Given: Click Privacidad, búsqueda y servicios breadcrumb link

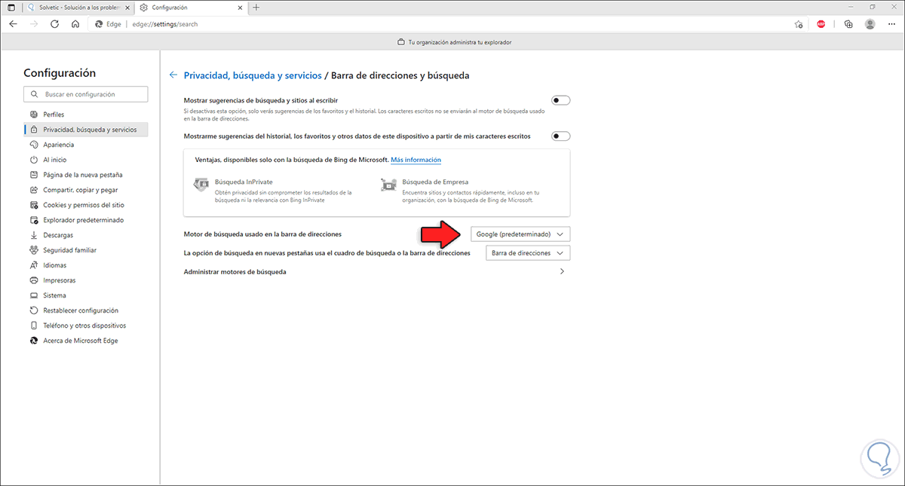Looking at the screenshot, I should (253, 75).
